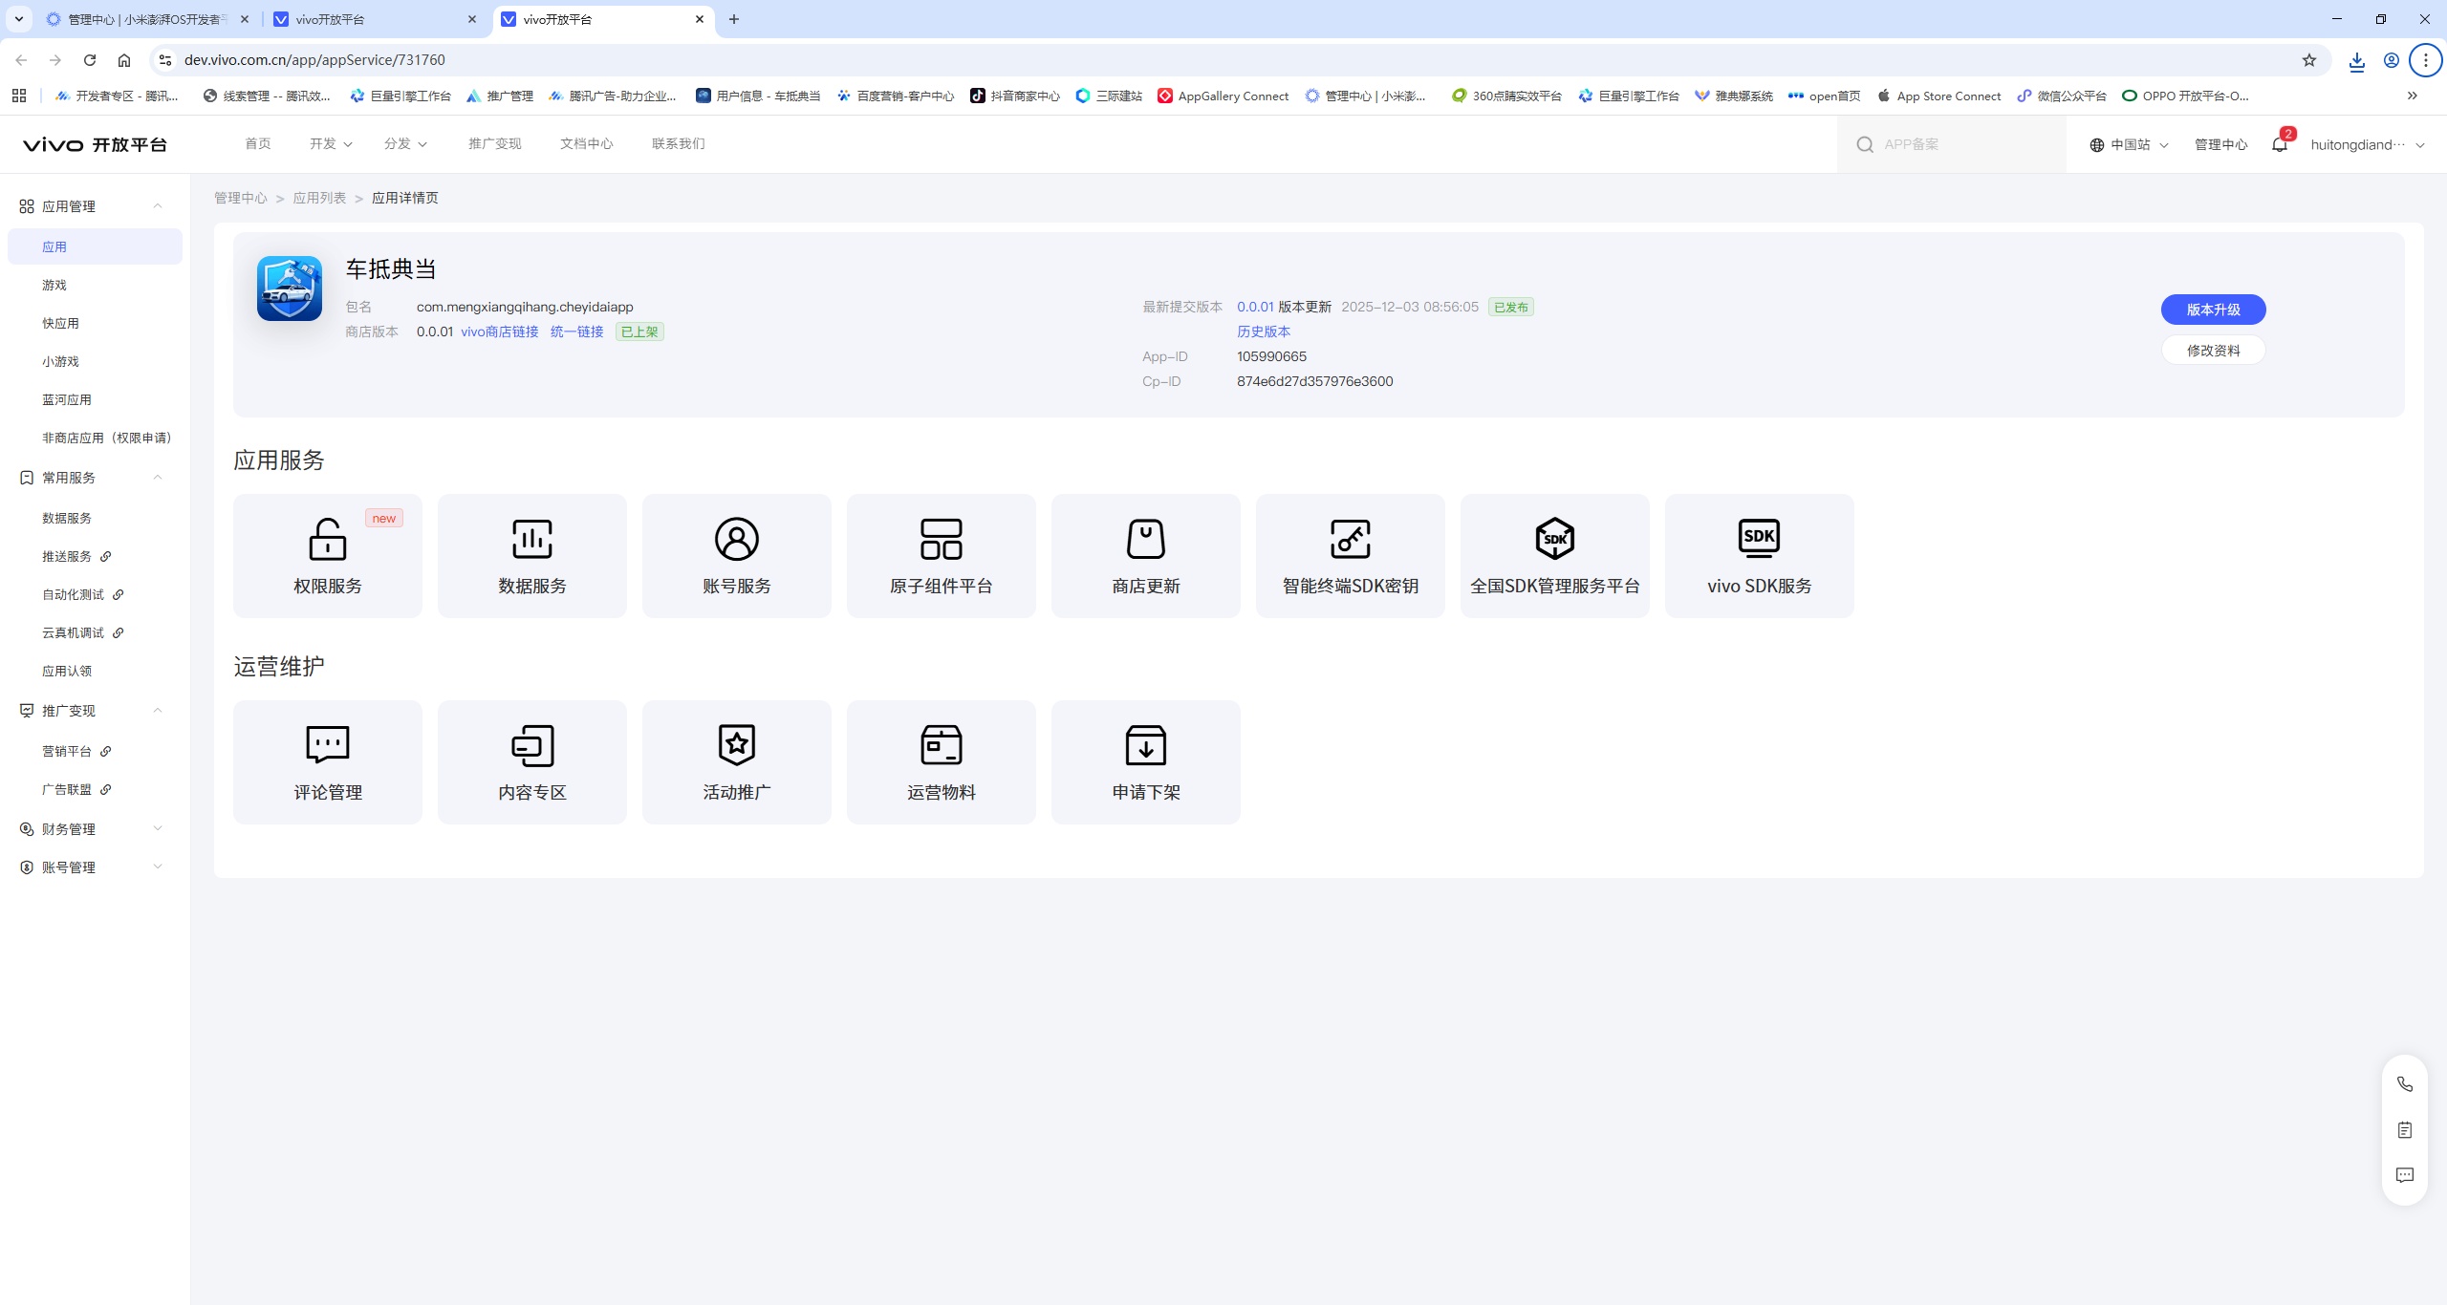Open the 账号服务 service card
This screenshot has height=1305, width=2447.
click(735, 555)
